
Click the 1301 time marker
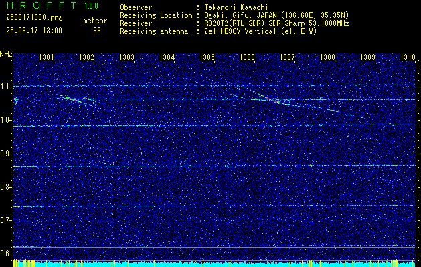46,57
